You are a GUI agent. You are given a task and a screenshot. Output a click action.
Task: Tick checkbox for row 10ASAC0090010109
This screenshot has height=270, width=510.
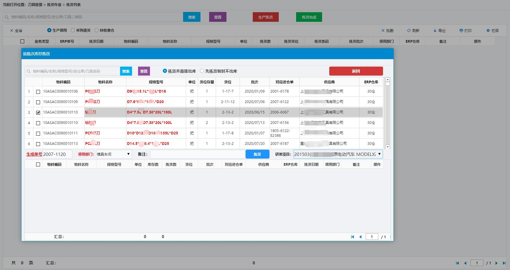point(38,102)
